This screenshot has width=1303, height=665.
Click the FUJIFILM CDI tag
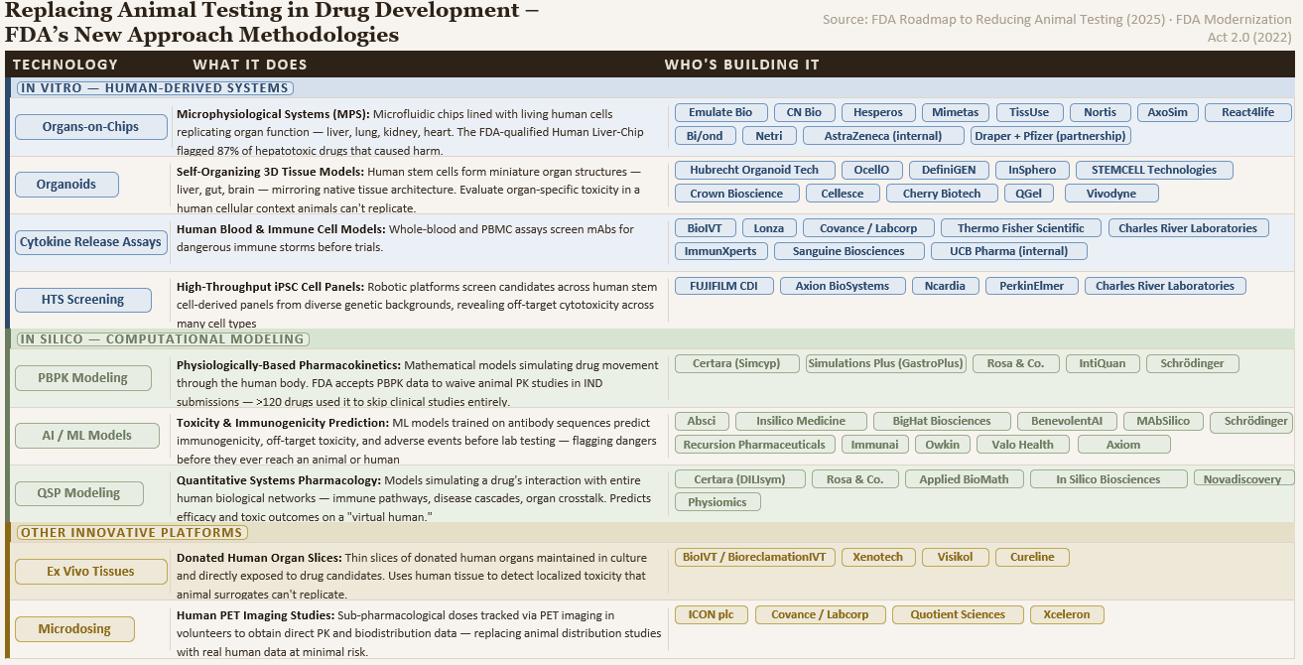point(723,286)
